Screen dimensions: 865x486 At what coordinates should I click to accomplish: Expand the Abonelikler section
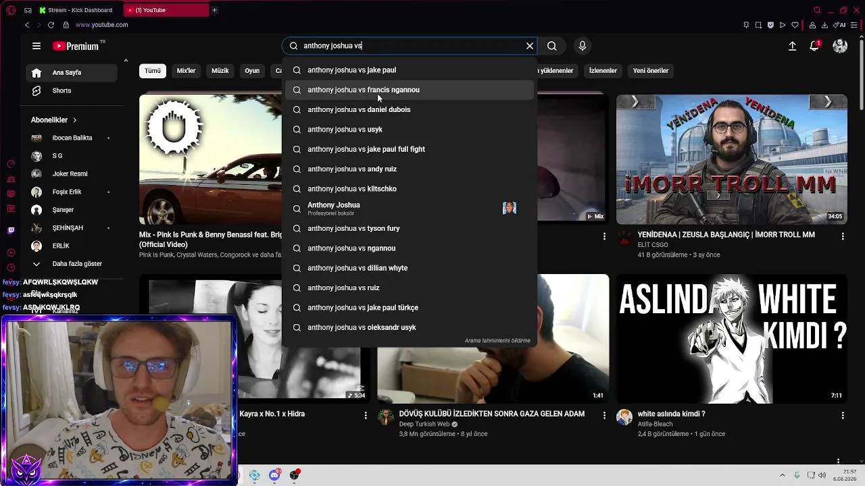coord(54,120)
